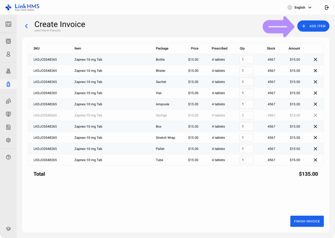
Task: Remove the Syringe row item
Action: pyautogui.click(x=315, y=115)
